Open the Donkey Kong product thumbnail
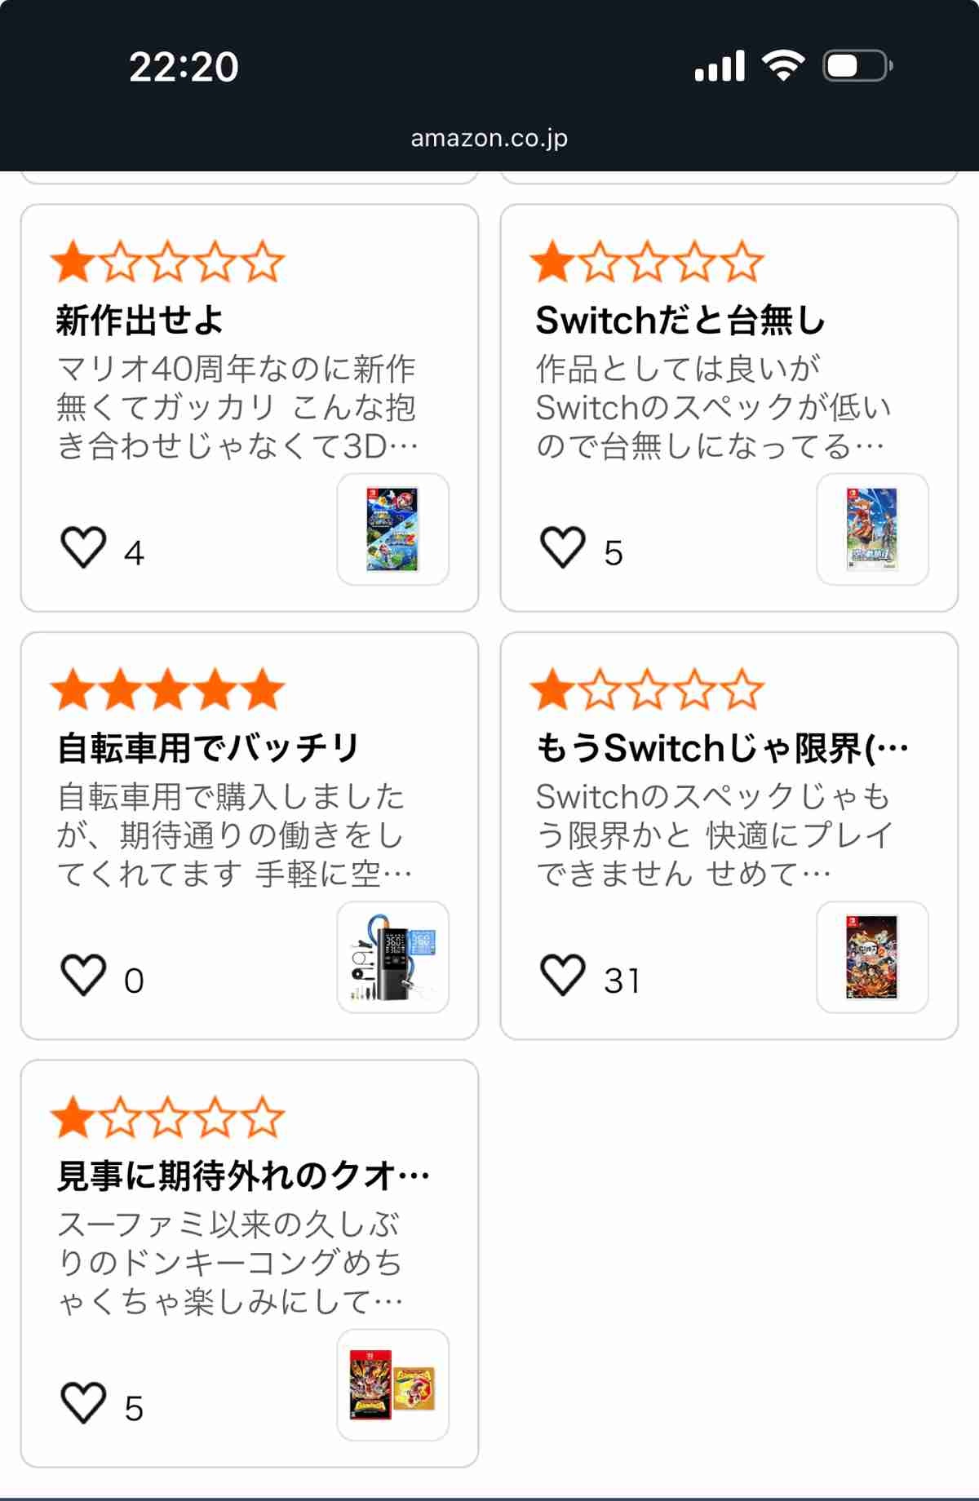This screenshot has height=1501, width=979. point(392,1385)
